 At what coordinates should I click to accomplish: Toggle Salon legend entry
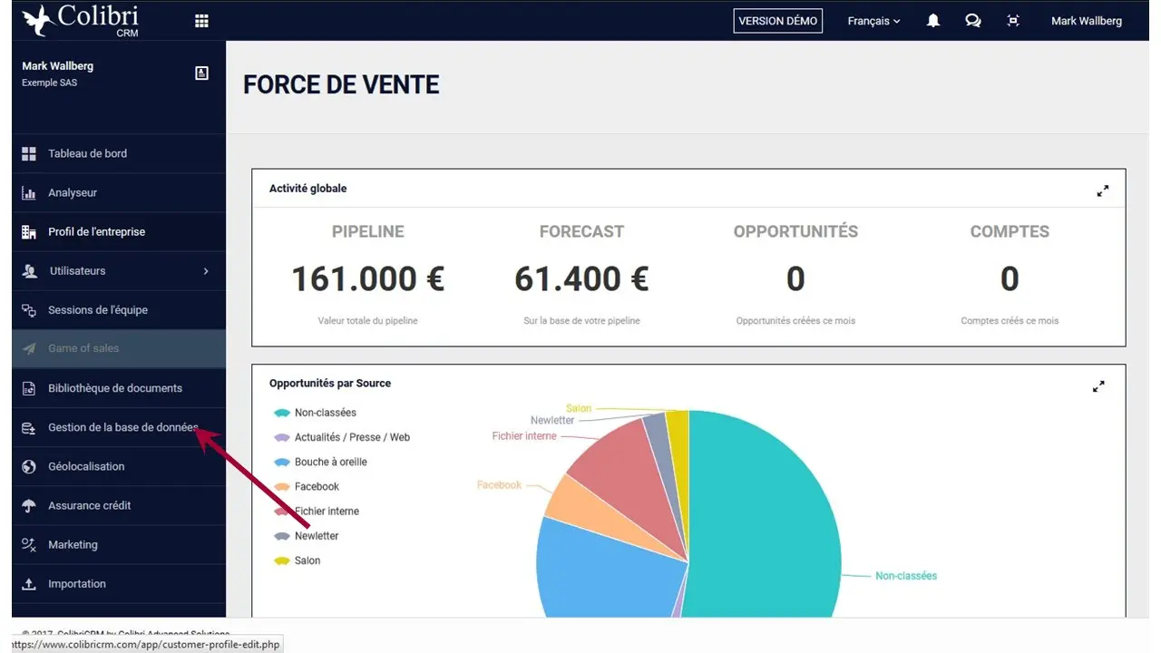298,560
